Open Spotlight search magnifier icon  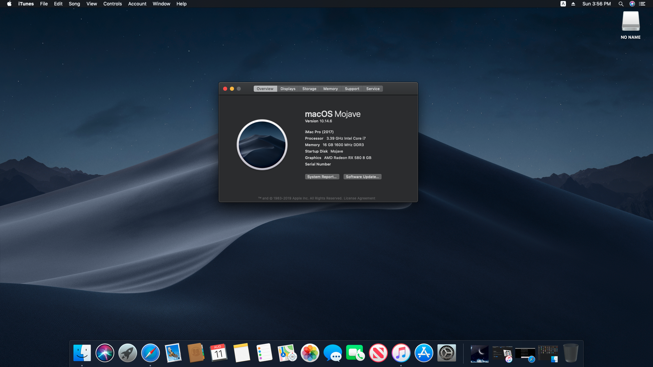click(621, 4)
